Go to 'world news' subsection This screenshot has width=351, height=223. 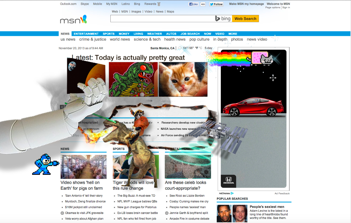(120, 39)
